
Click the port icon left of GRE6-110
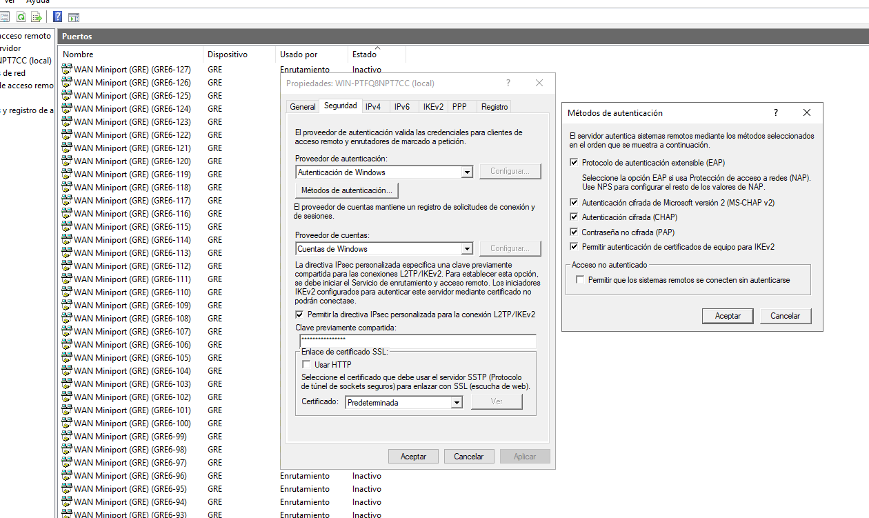click(67, 292)
